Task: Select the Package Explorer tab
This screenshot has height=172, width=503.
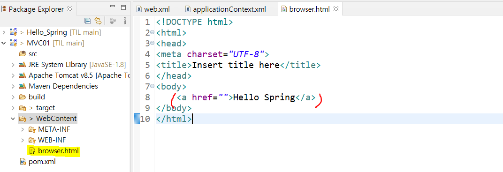Action: tap(36, 9)
